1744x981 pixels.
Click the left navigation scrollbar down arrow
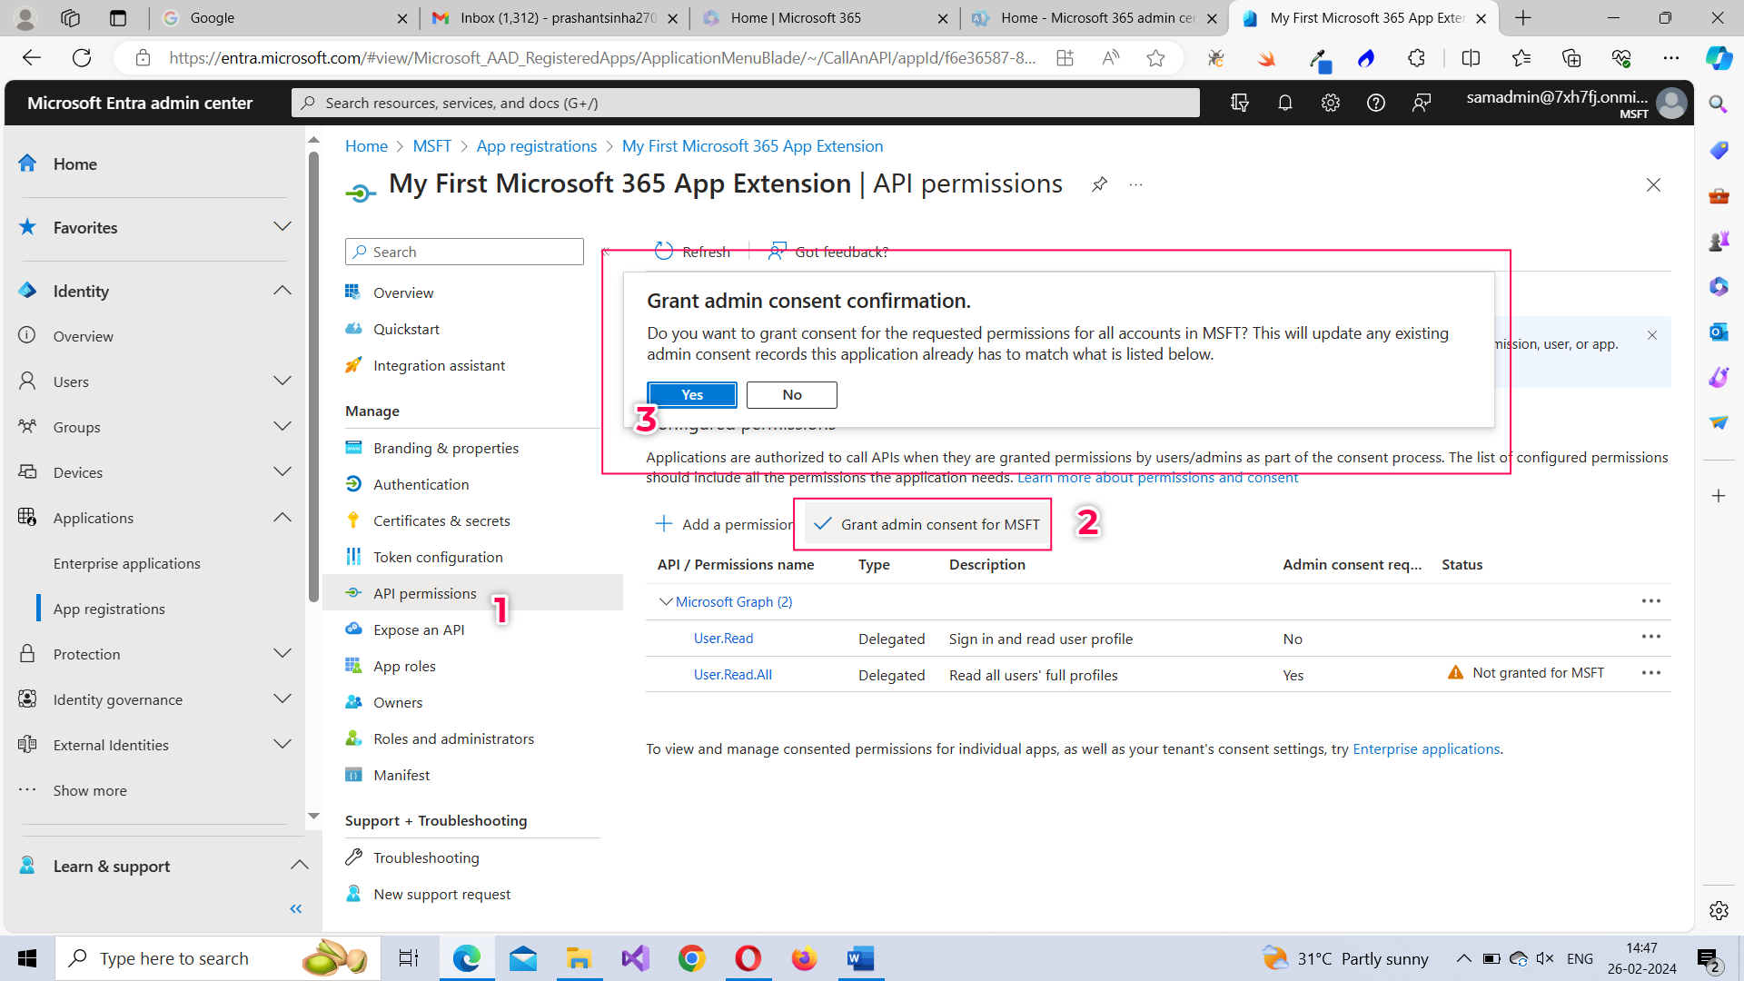(x=313, y=817)
